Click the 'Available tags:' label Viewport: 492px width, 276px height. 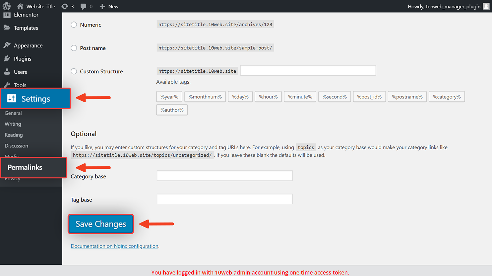click(x=173, y=82)
